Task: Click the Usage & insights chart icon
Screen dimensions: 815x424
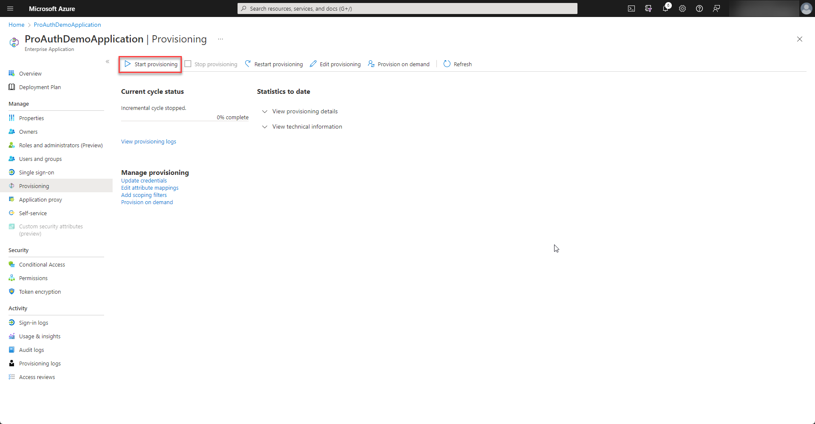Action: (12, 336)
